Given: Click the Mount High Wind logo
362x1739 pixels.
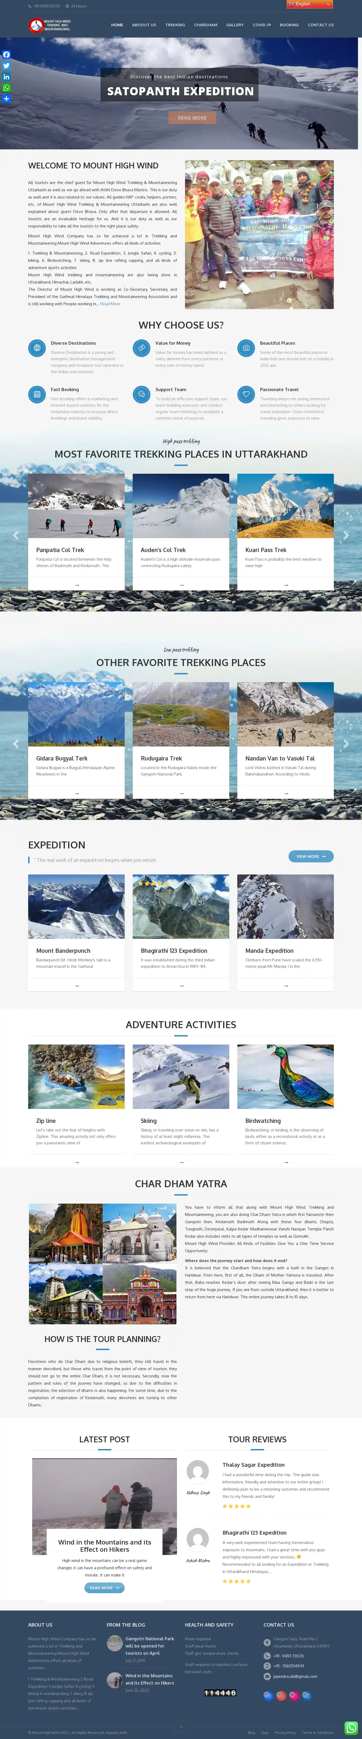Looking at the screenshot, I should 49,25.
